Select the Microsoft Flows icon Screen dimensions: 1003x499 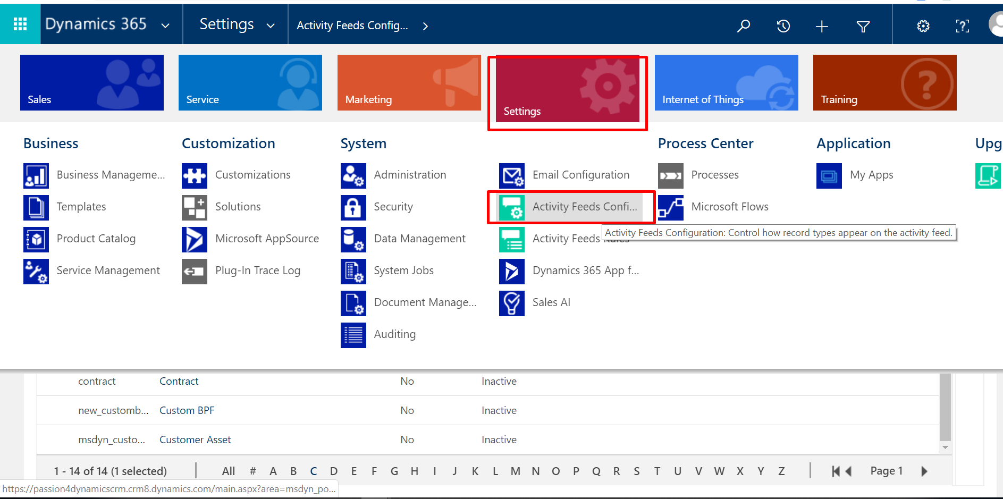(671, 207)
